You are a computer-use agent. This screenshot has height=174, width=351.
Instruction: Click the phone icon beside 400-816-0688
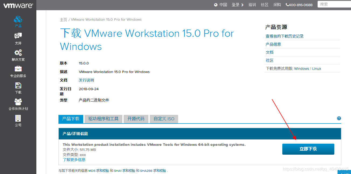[x=287, y=5]
